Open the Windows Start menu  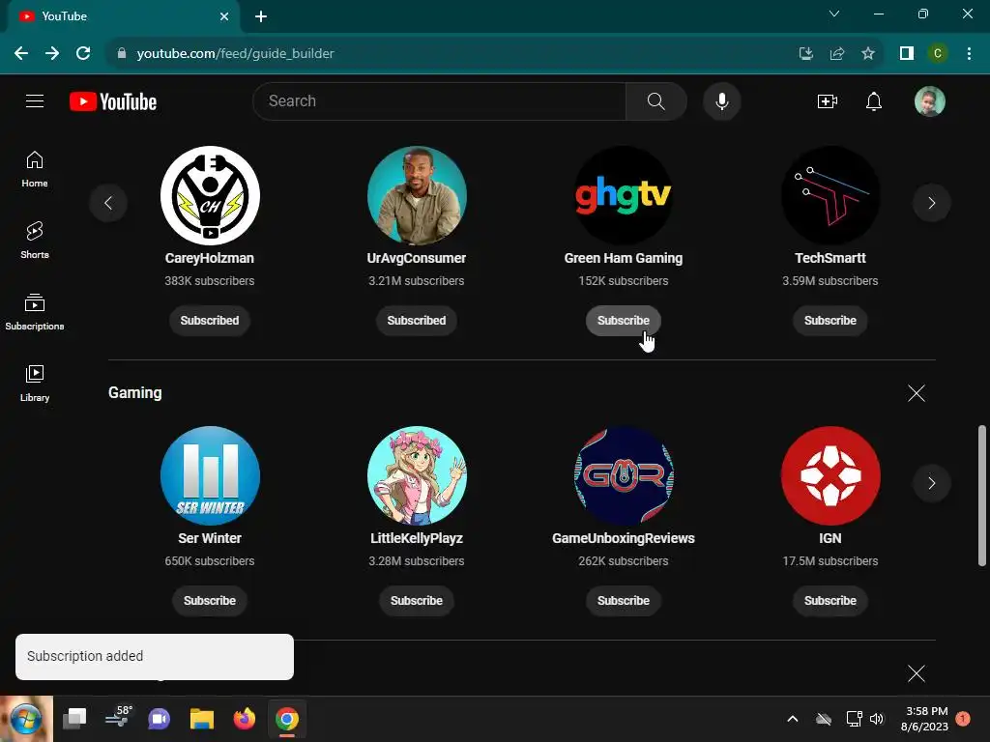[26, 719]
